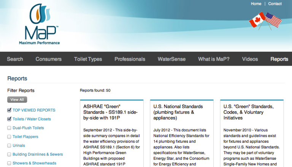This screenshot has width=292, height=167.
Task: Open the Contact link in header
Action: (275, 4)
